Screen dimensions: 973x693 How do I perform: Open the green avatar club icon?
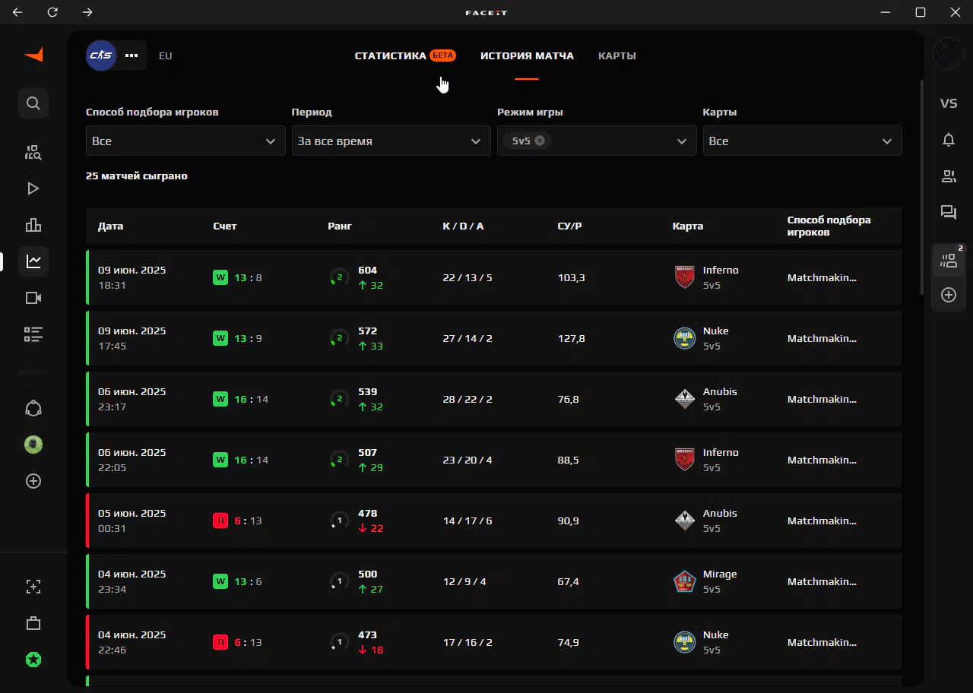tap(33, 445)
